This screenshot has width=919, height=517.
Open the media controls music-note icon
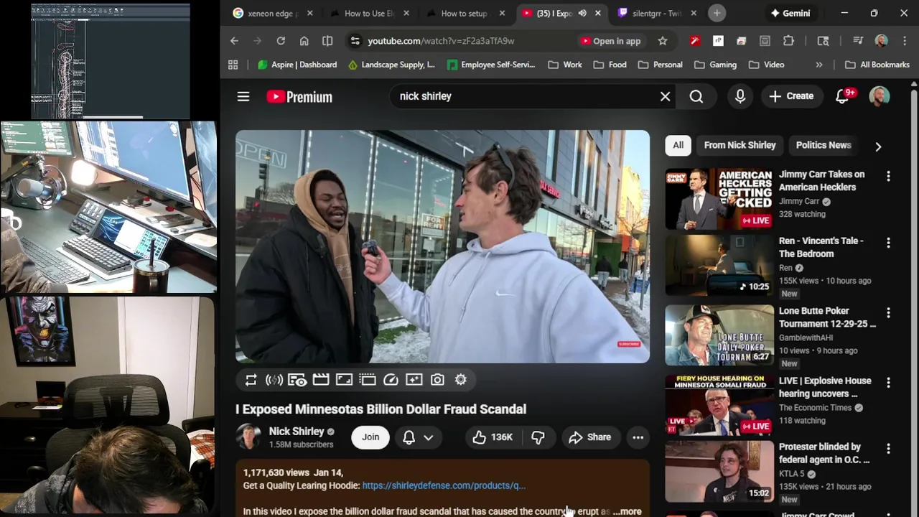click(x=858, y=41)
